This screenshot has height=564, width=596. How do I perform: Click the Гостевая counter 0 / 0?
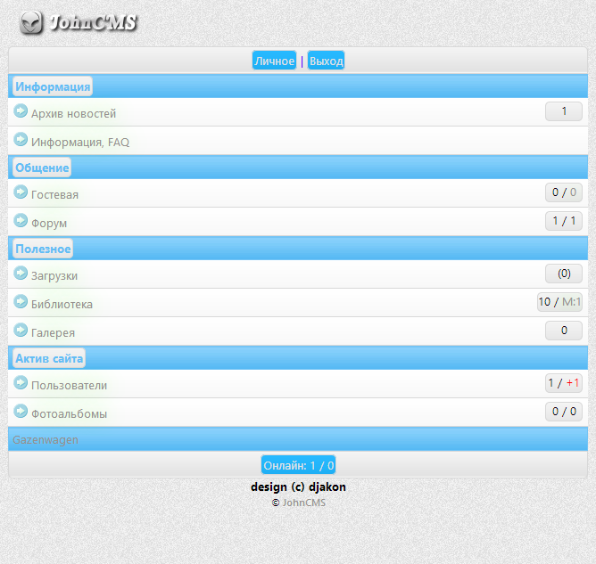pos(564,192)
